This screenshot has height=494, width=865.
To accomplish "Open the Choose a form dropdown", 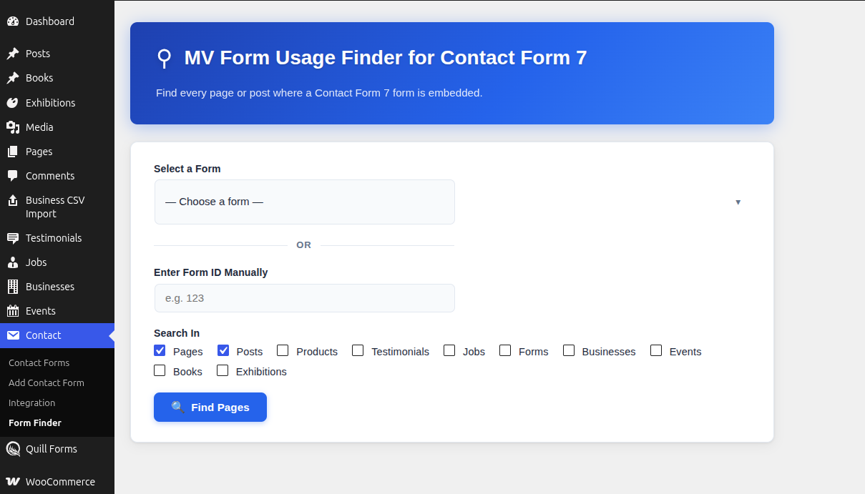I will (x=305, y=202).
